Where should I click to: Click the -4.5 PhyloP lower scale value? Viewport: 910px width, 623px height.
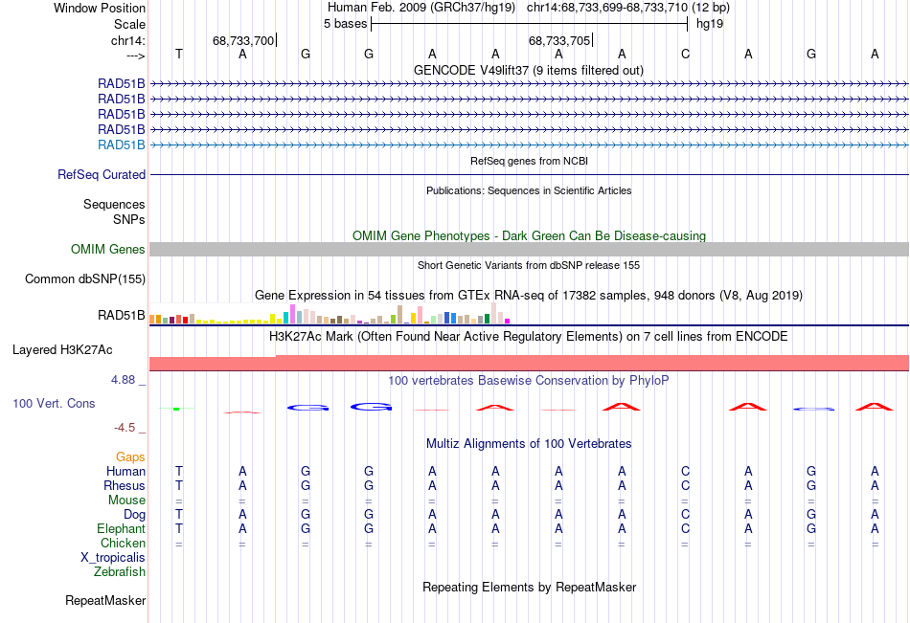tap(125, 428)
